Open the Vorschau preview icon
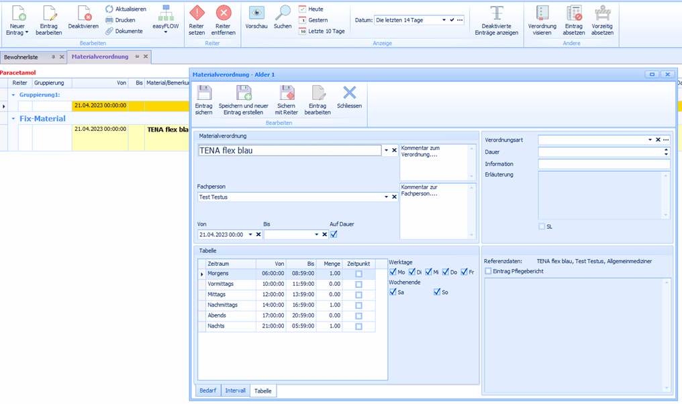Image resolution: width=682 pixels, height=404 pixels. coord(256,13)
